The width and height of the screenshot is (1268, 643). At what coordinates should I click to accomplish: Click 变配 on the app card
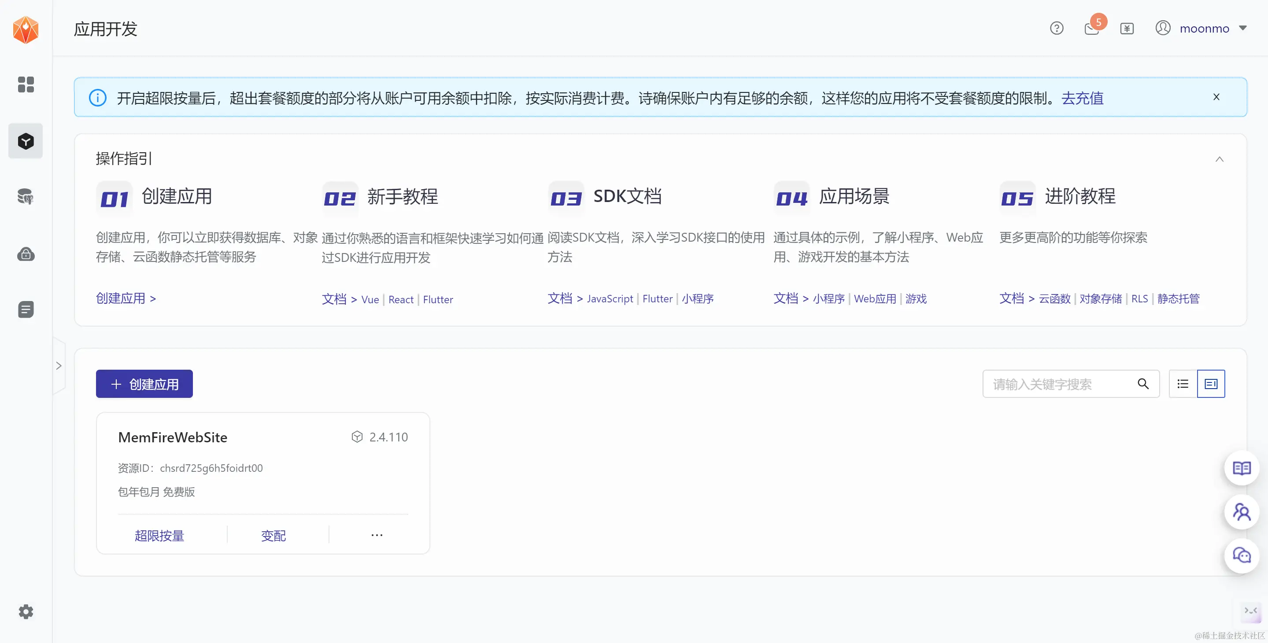click(x=273, y=535)
